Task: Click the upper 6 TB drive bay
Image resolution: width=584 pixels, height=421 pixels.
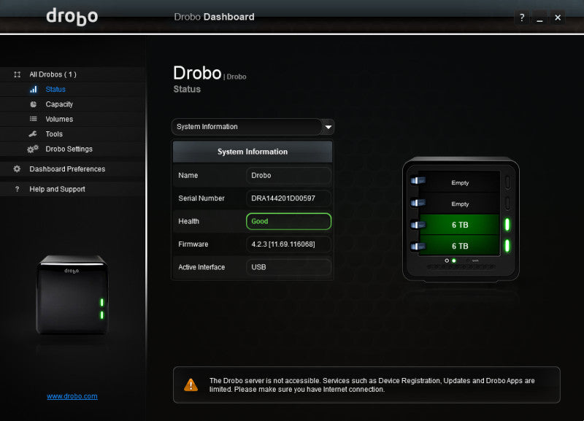Action: (x=460, y=225)
